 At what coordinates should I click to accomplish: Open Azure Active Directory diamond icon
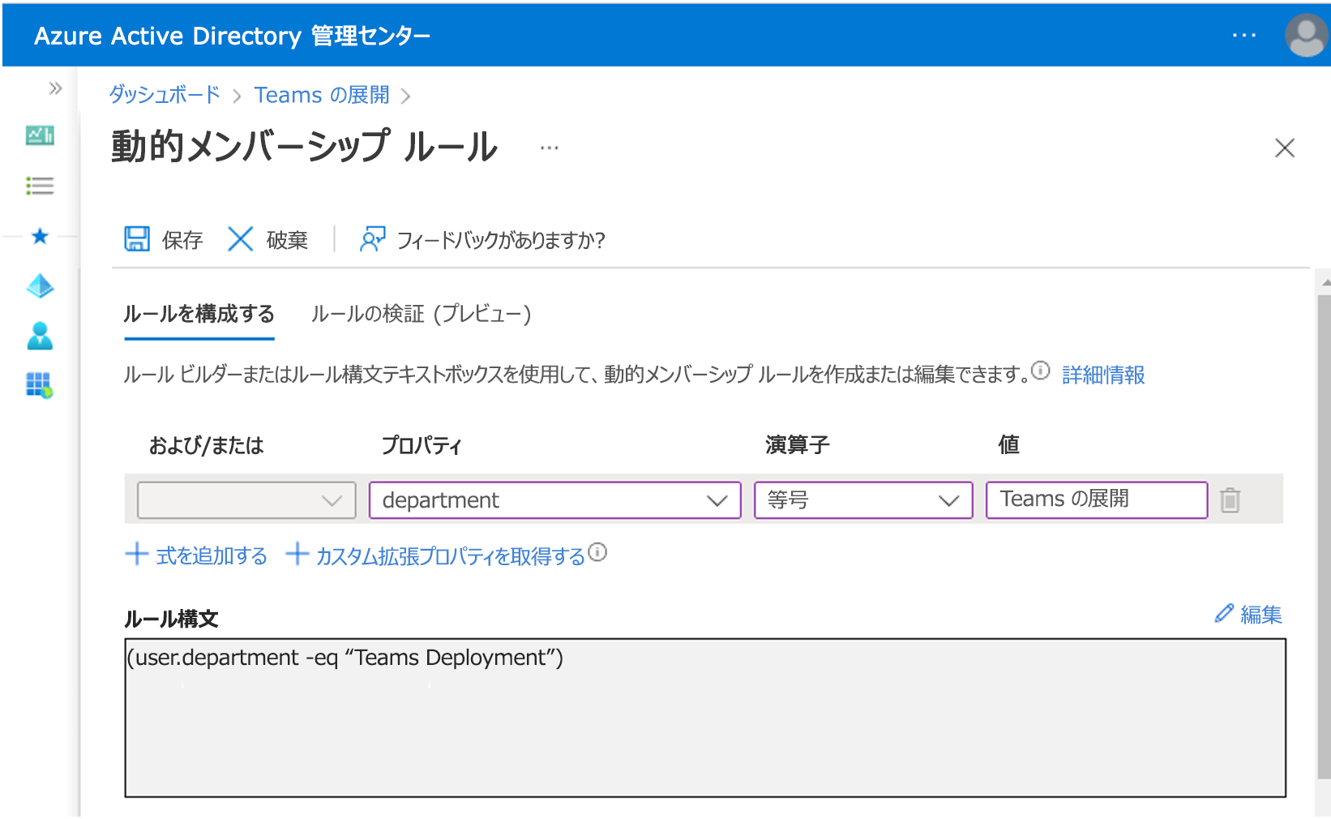(40, 285)
